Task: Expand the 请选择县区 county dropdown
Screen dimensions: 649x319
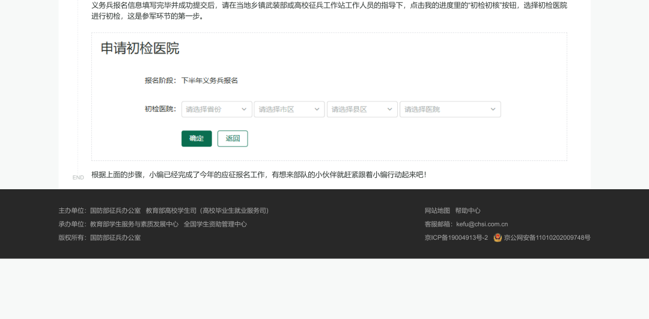Action: point(362,109)
